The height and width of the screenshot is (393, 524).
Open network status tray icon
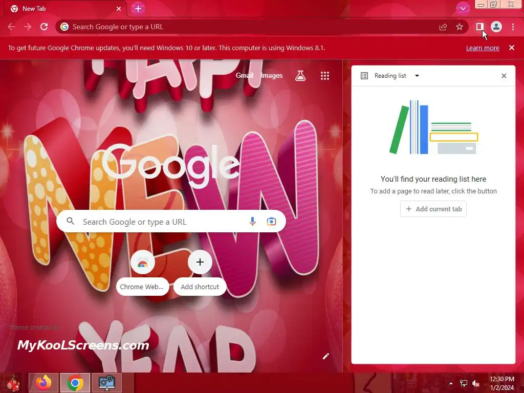pos(464,383)
